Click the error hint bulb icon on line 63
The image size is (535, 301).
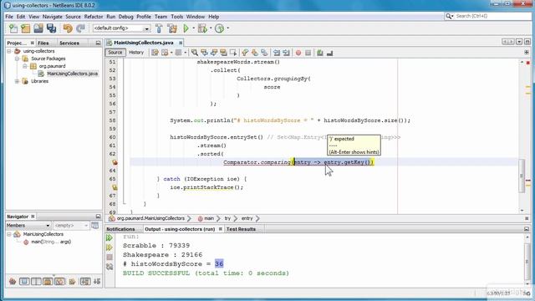click(x=115, y=162)
